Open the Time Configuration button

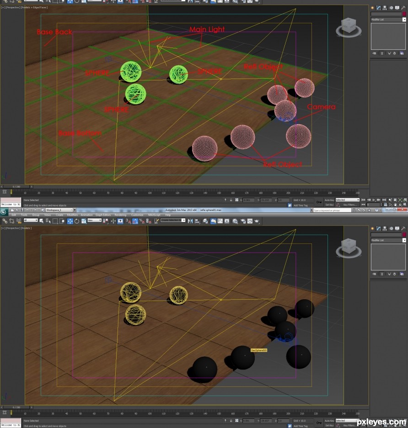point(386,205)
